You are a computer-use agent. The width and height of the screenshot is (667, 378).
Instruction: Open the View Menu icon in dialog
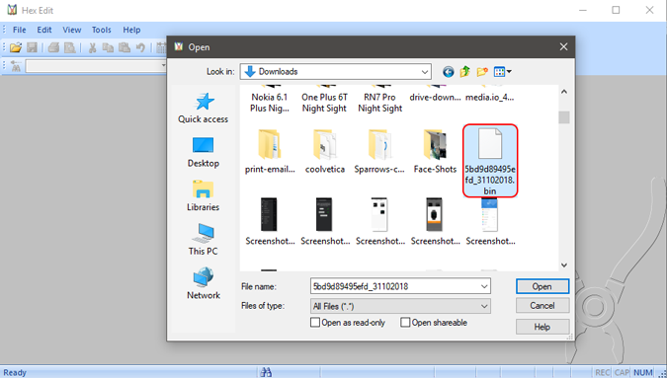[502, 72]
